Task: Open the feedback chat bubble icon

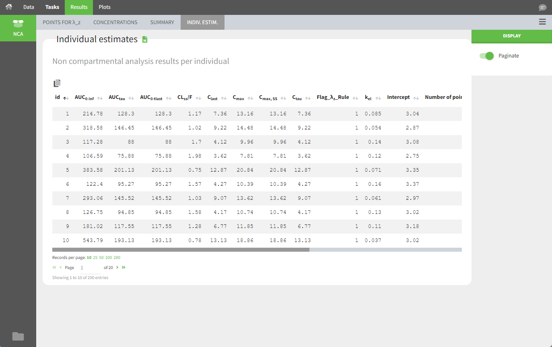Action: 542,8
